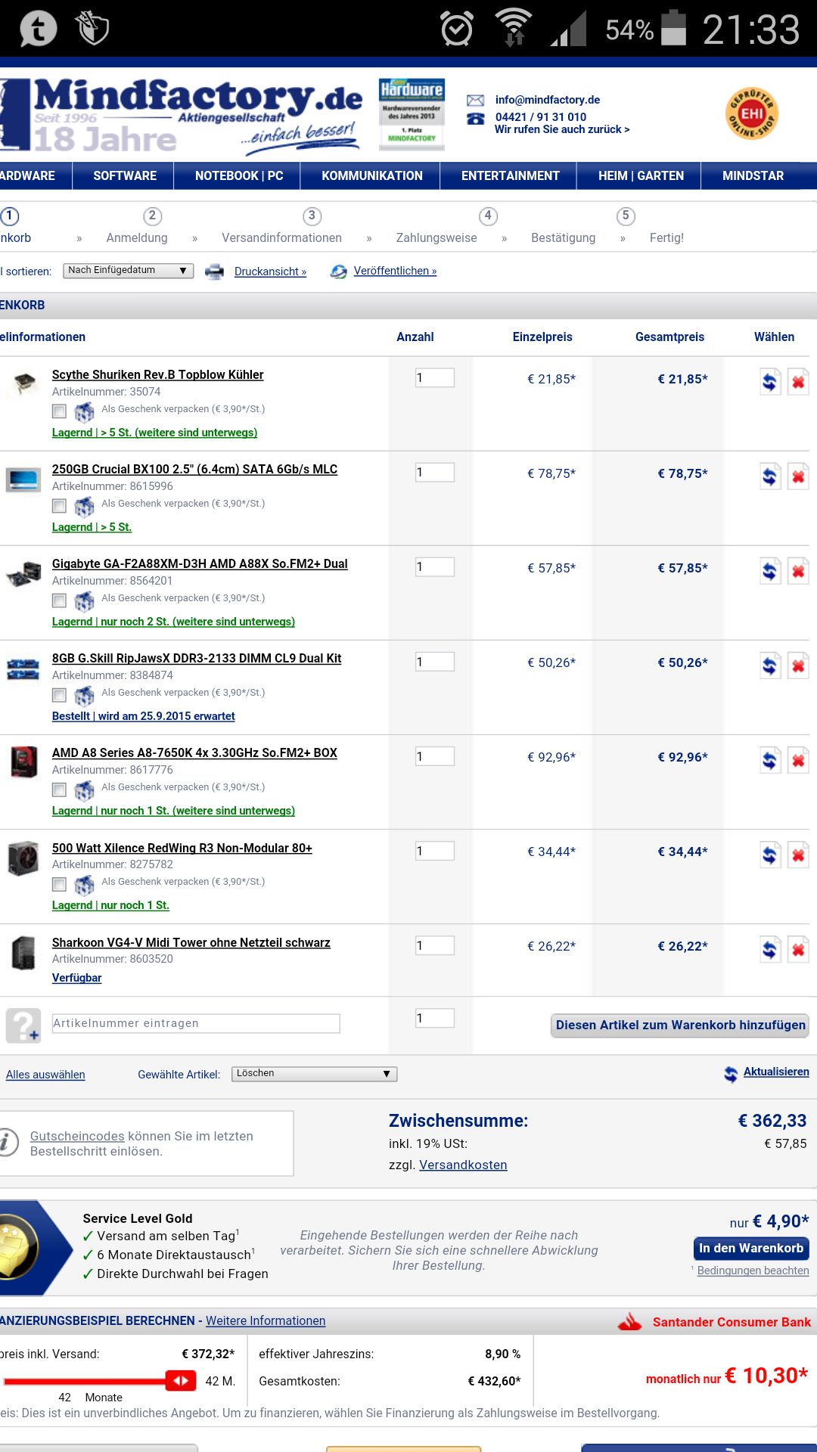
Task: Click In den Warenkorb for Service Level Gold
Action: [751, 1249]
